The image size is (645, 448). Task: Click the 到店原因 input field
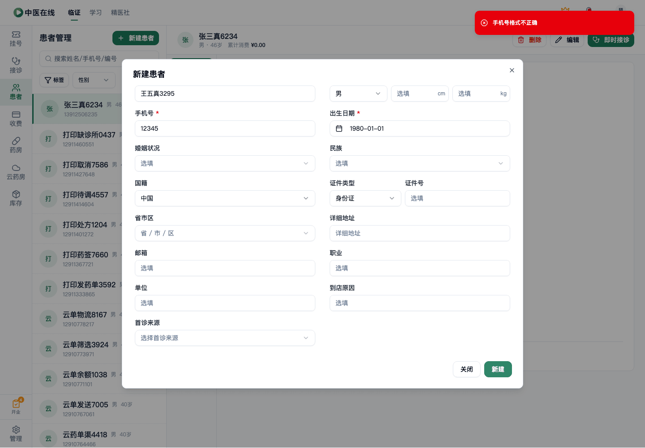coord(420,303)
